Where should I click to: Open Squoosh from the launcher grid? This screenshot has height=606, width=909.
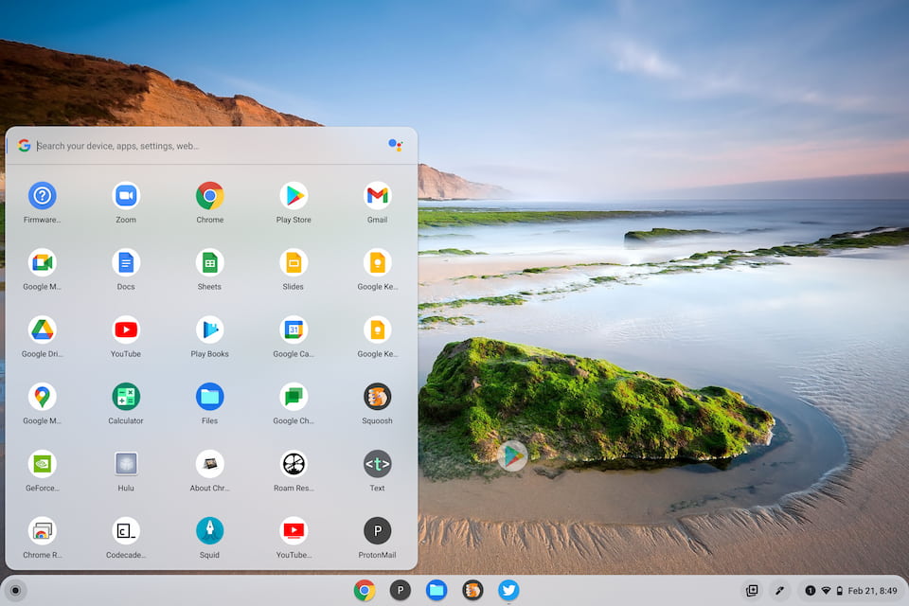pos(378,397)
